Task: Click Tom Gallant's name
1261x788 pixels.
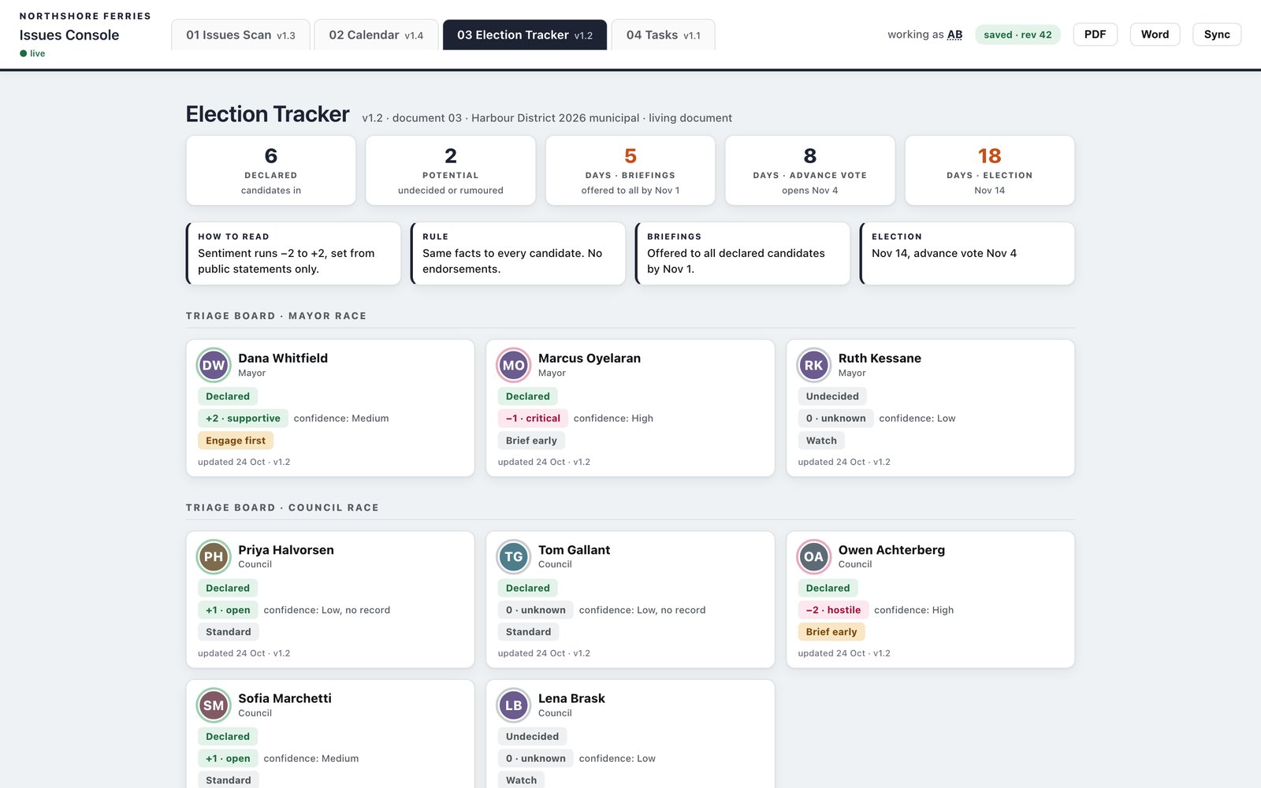Action: (574, 550)
